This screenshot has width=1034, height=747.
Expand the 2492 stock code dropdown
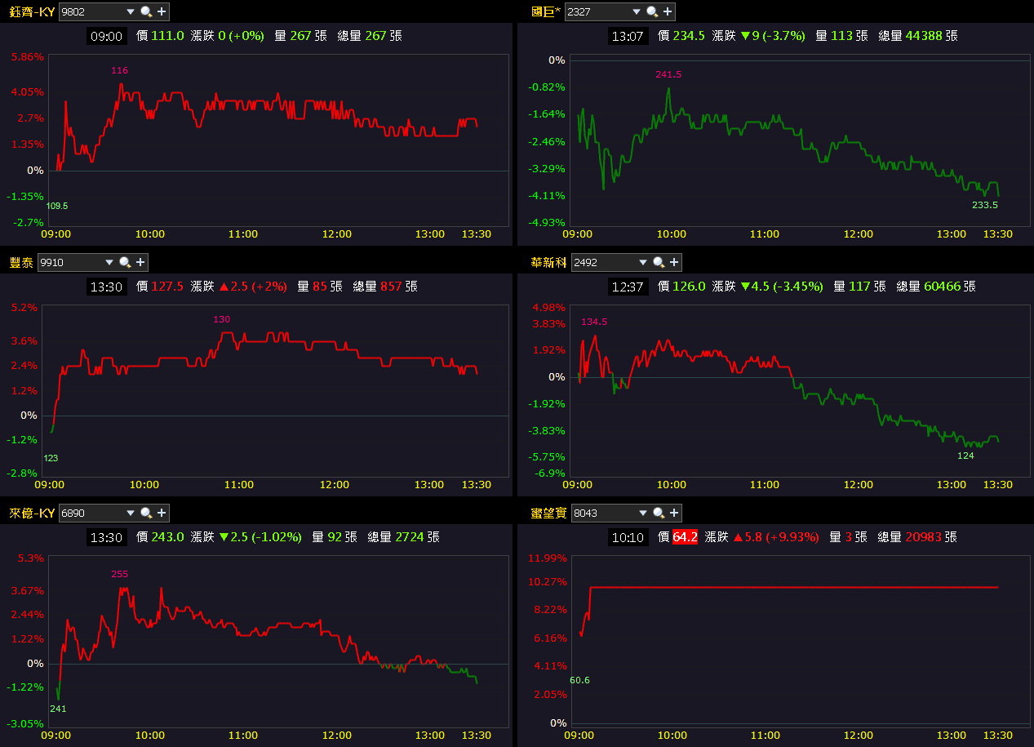643,262
